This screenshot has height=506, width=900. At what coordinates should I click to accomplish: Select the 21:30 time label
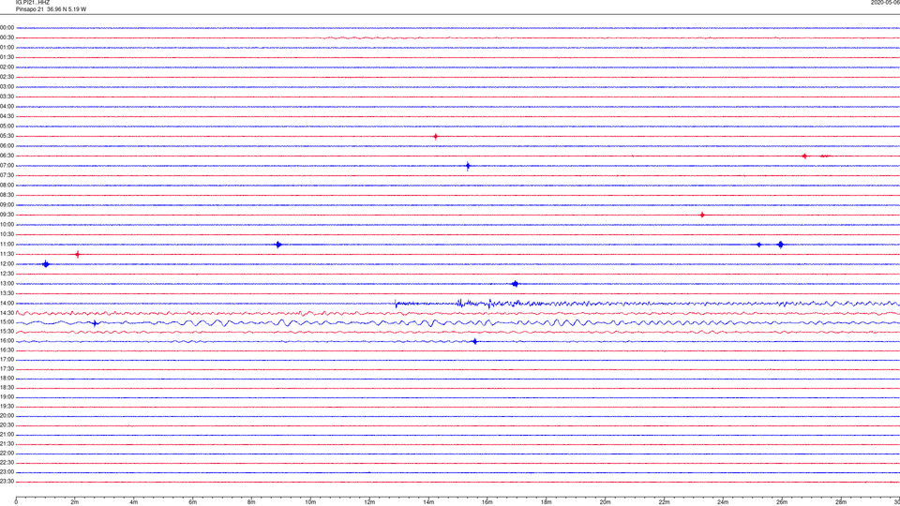pyautogui.click(x=7, y=444)
